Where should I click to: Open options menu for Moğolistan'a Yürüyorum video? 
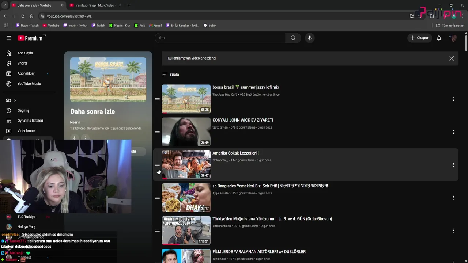coord(453,230)
